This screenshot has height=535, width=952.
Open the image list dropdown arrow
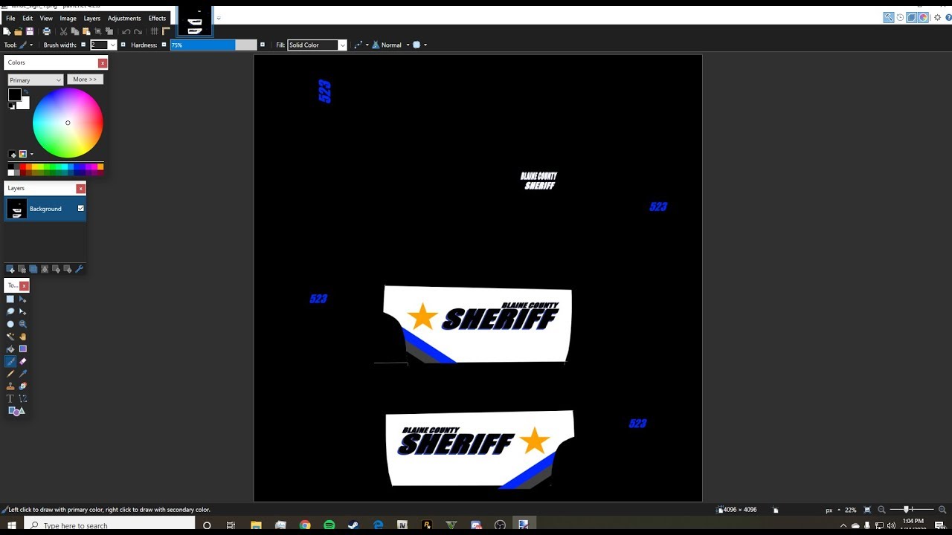click(218, 19)
